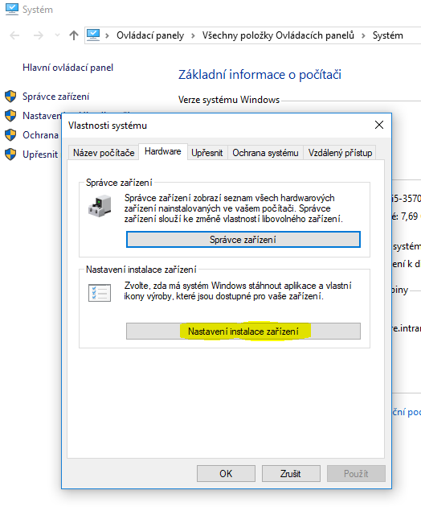421x519 pixels.
Task: Open Správce zařízení sidebar link
Action: [55, 97]
